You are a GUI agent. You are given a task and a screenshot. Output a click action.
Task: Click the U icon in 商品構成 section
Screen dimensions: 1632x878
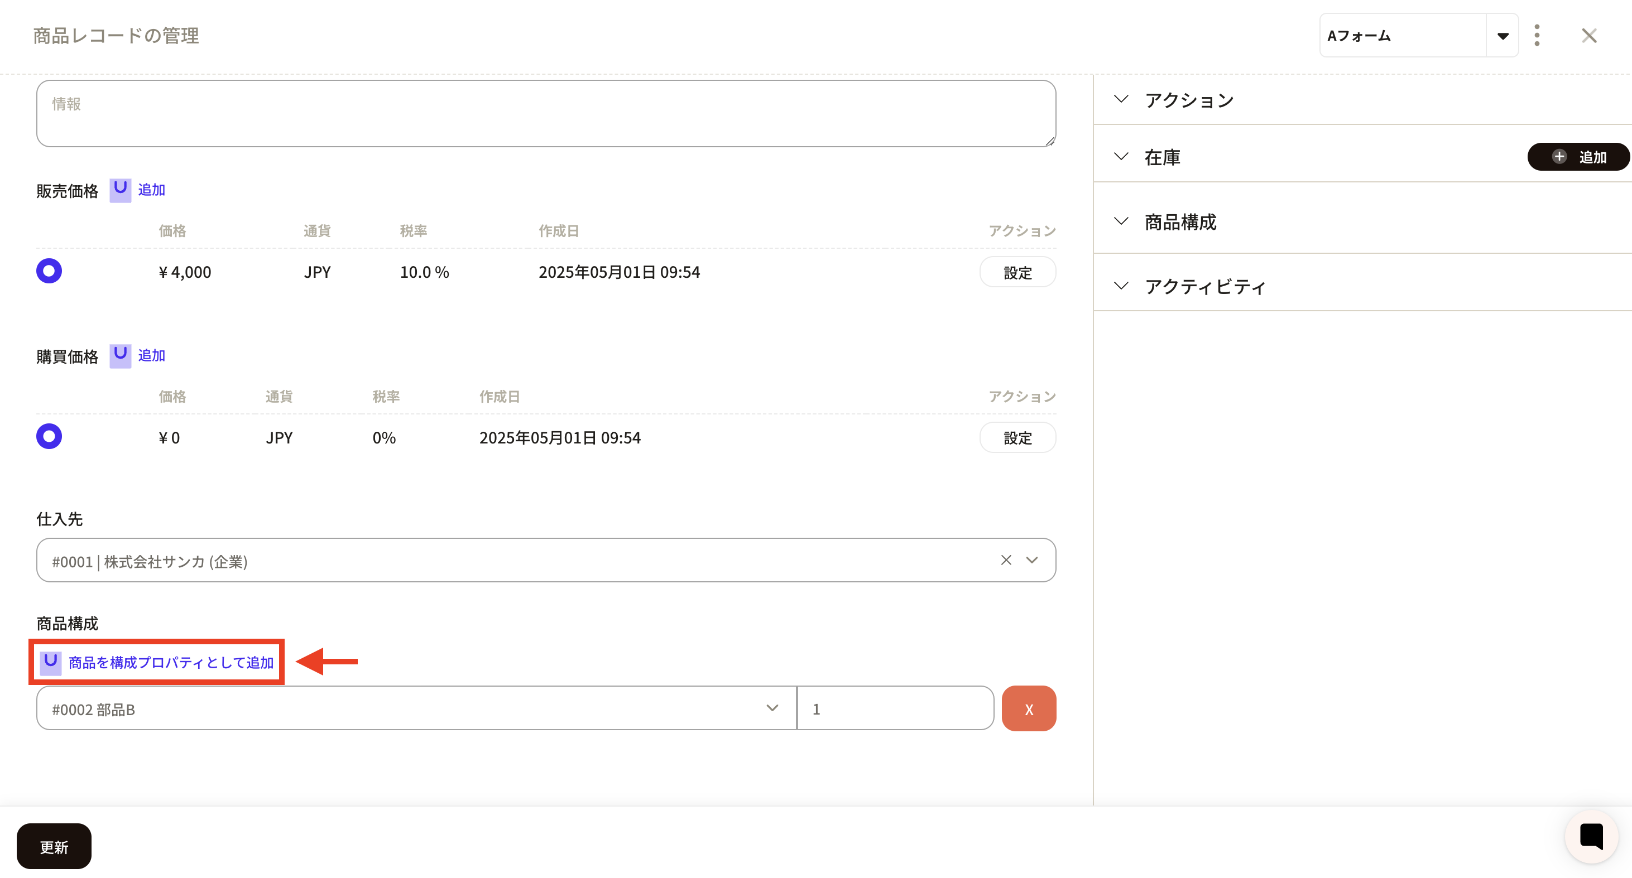coord(51,662)
